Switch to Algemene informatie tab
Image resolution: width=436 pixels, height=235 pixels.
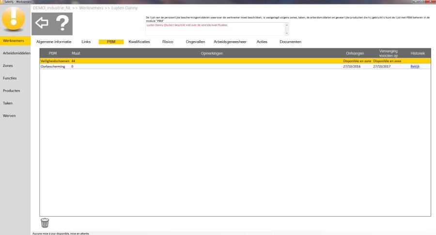pyautogui.click(x=54, y=42)
